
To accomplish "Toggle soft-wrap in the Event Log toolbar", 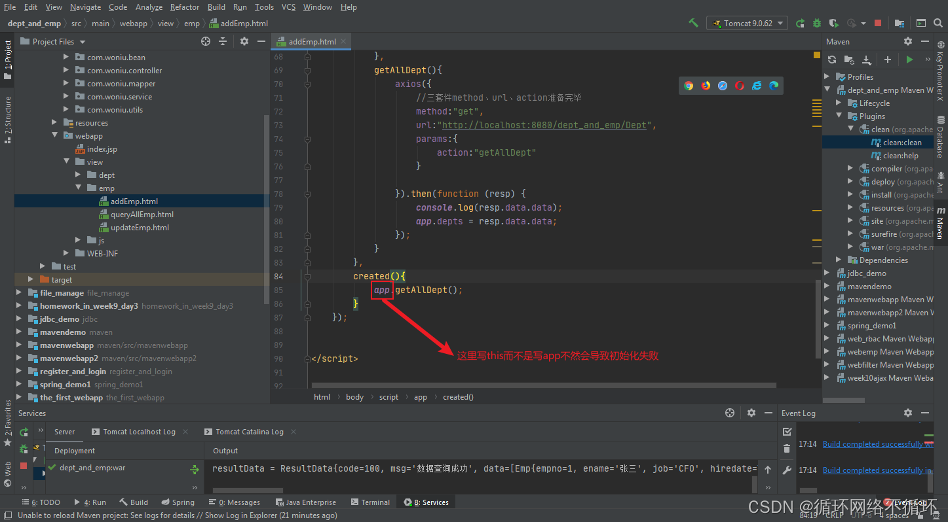I will (x=787, y=469).
